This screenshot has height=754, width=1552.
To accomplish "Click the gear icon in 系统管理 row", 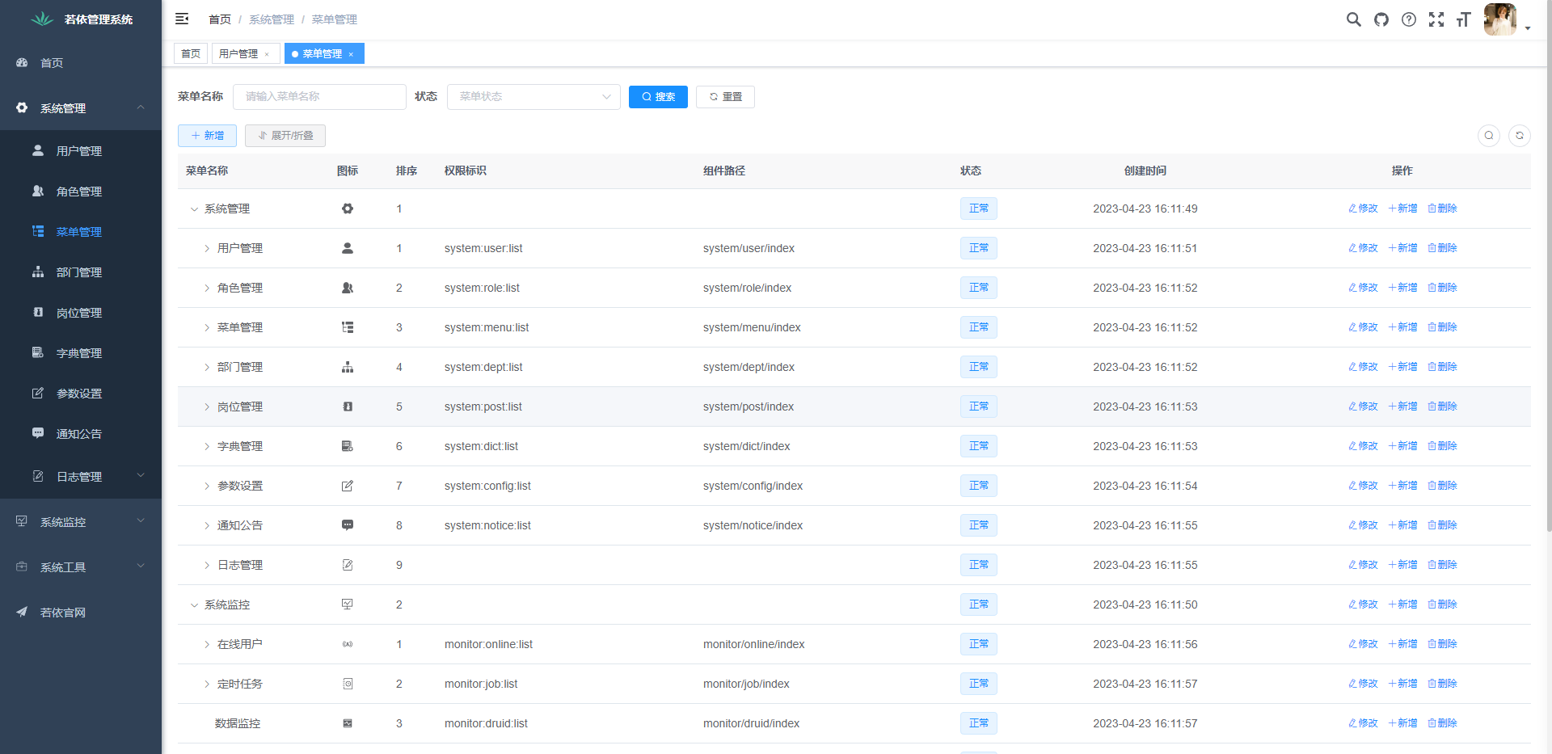I will [x=348, y=209].
